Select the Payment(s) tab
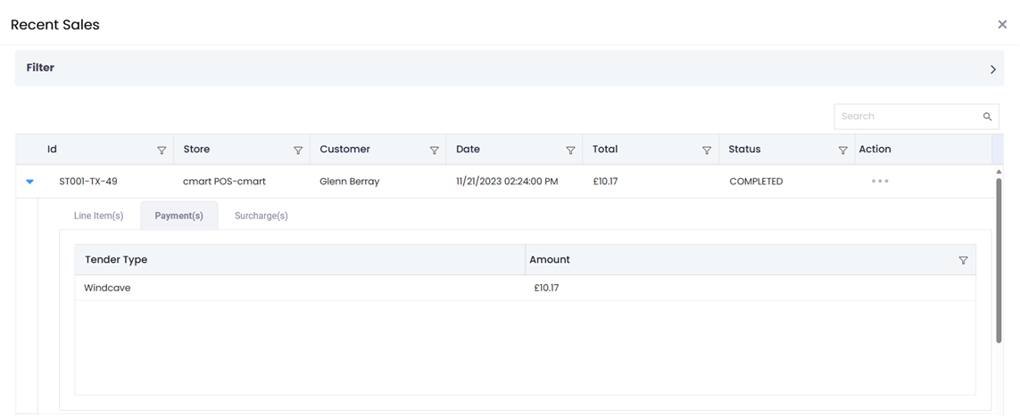 pyautogui.click(x=178, y=216)
